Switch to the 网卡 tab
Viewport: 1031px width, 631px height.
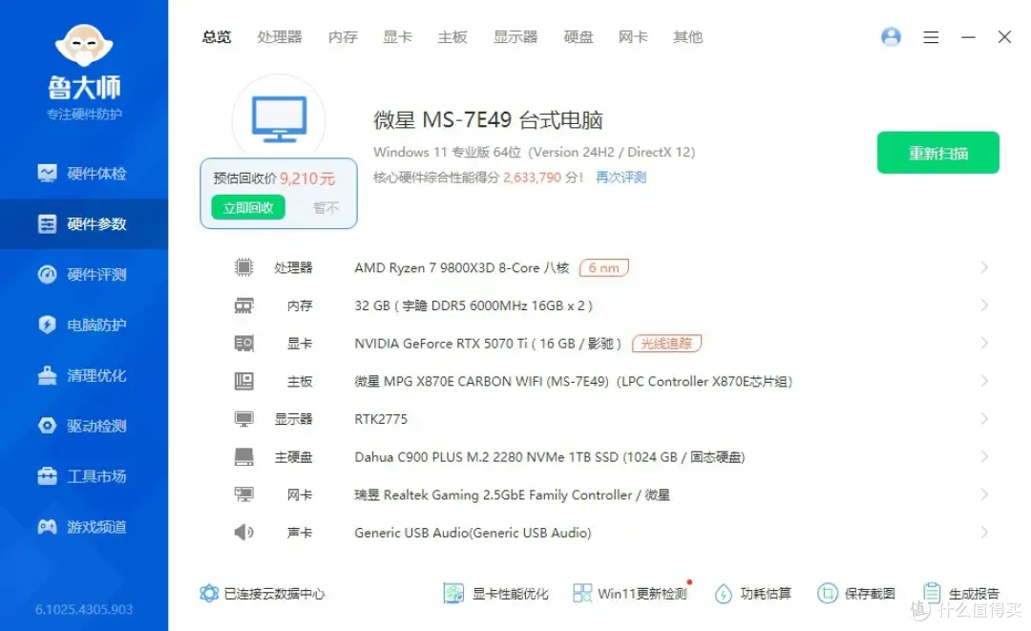coord(633,37)
